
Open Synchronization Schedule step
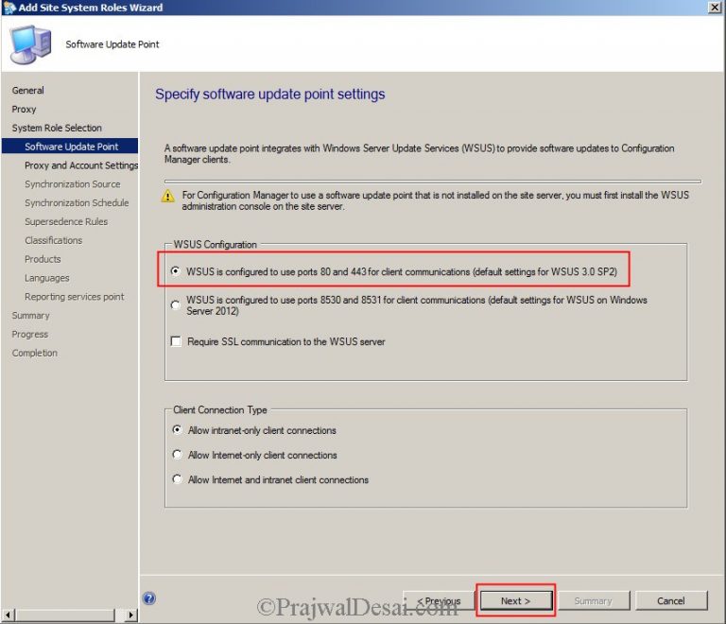[x=77, y=202]
